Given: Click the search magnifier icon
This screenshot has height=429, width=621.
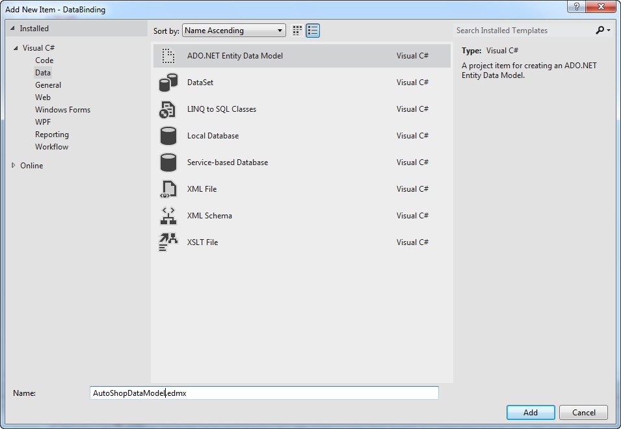Looking at the screenshot, I should click(600, 30).
